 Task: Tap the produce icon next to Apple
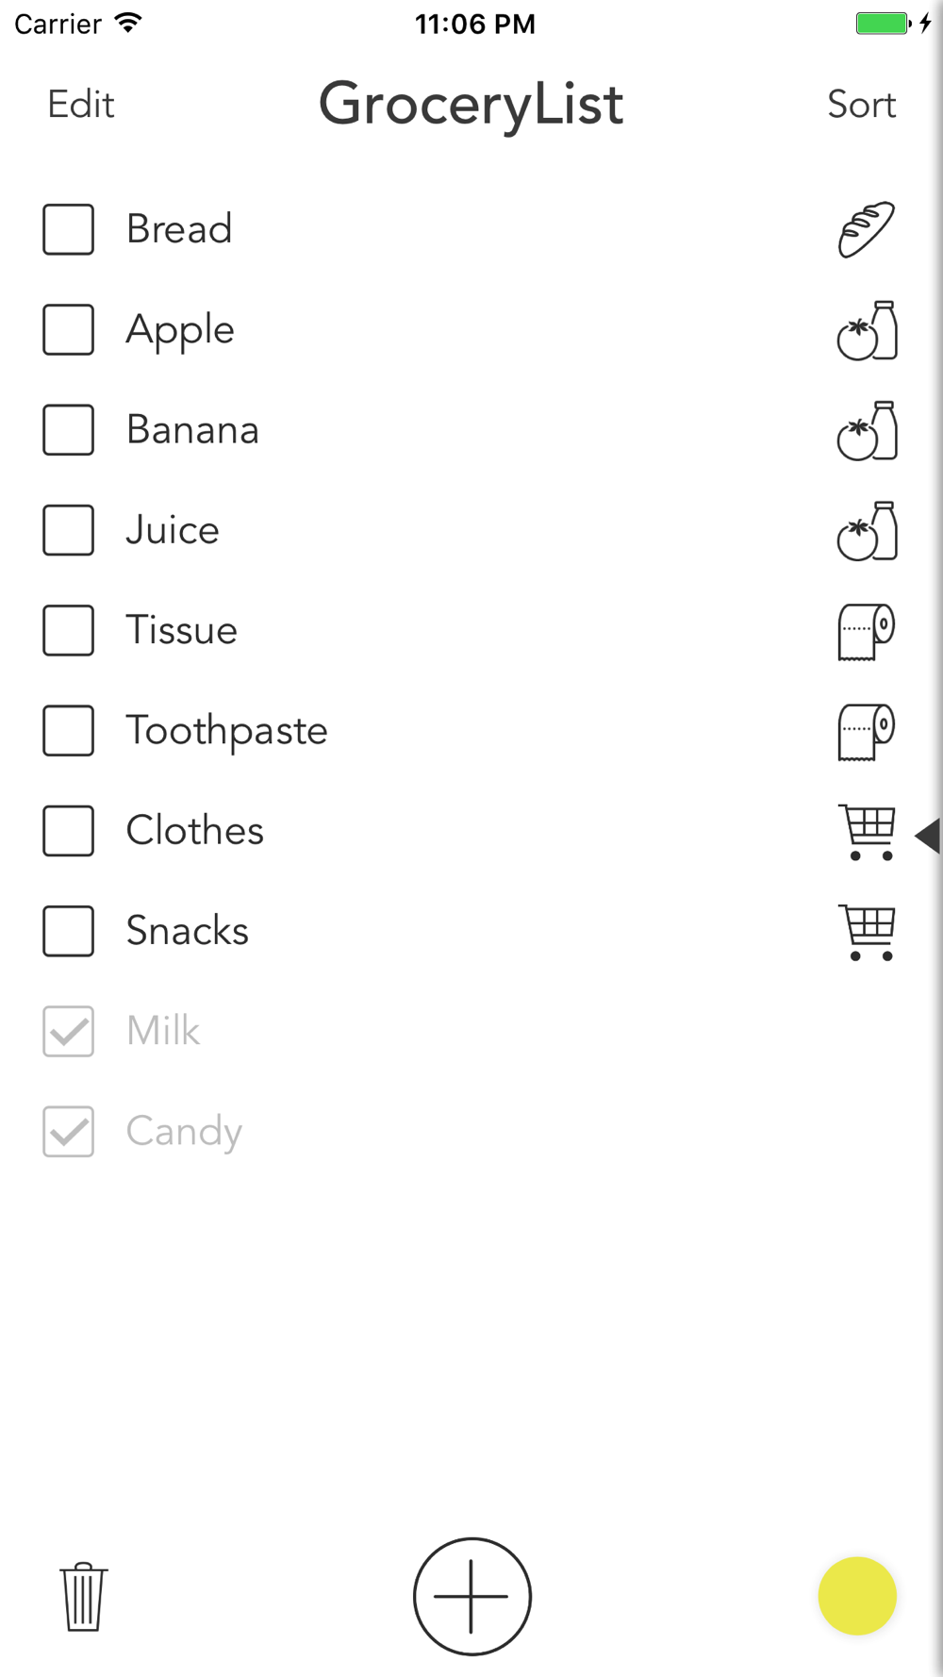point(867,330)
